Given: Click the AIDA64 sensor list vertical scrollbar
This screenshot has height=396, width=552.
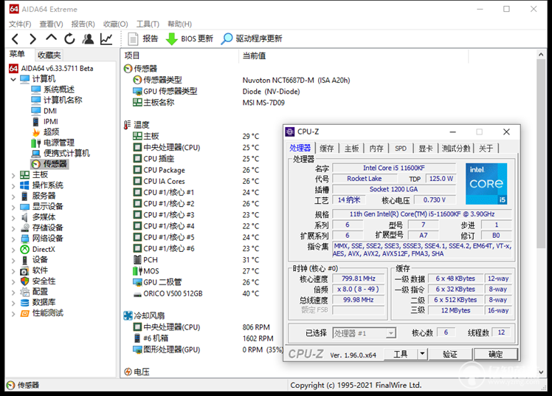Looking at the screenshot, I should click(x=541, y=153).
